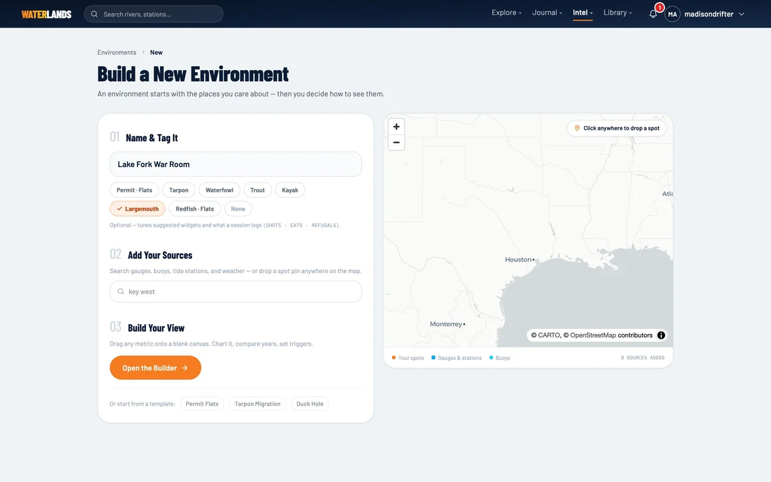The height and width of the screenshot is (482, 771).
Task: Click the Buoys legend dot
Action: 492,358
